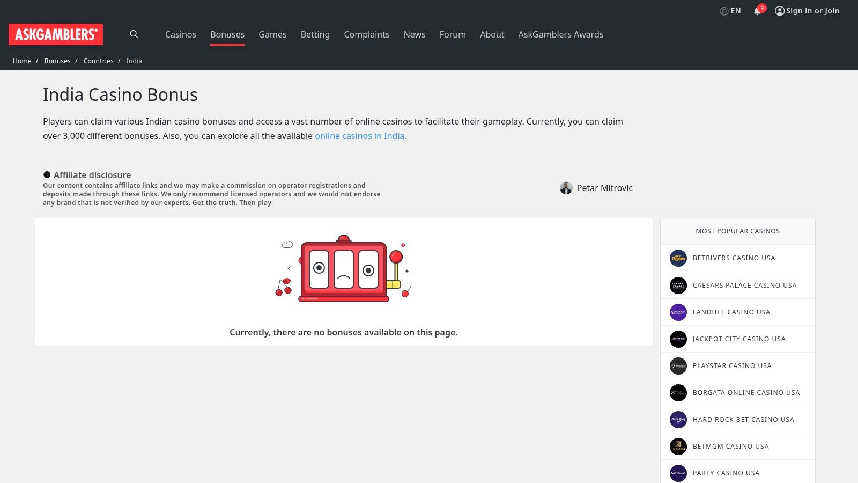This screenshot has height=483, width=858.
Task: Go to Home breadcrumb
Action: pyautogui.click(x=22, y=61)
